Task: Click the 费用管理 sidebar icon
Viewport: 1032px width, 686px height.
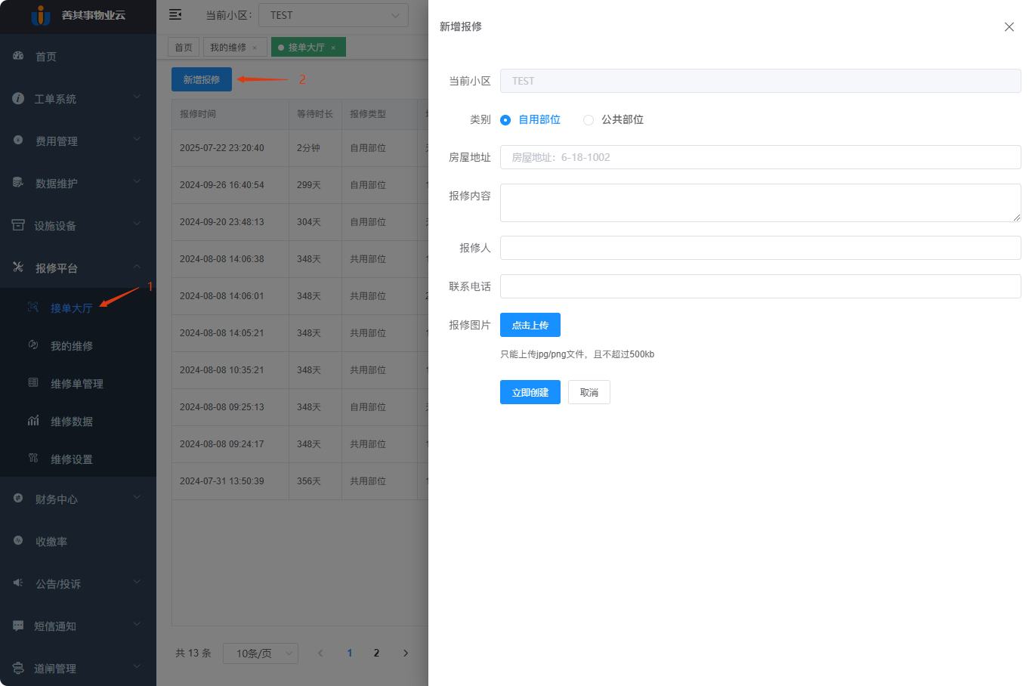Action: 18,140
